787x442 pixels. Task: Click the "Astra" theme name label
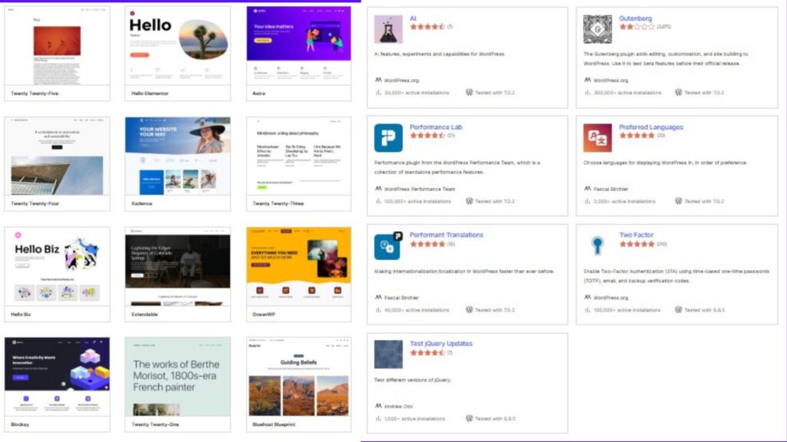[258, 94]
